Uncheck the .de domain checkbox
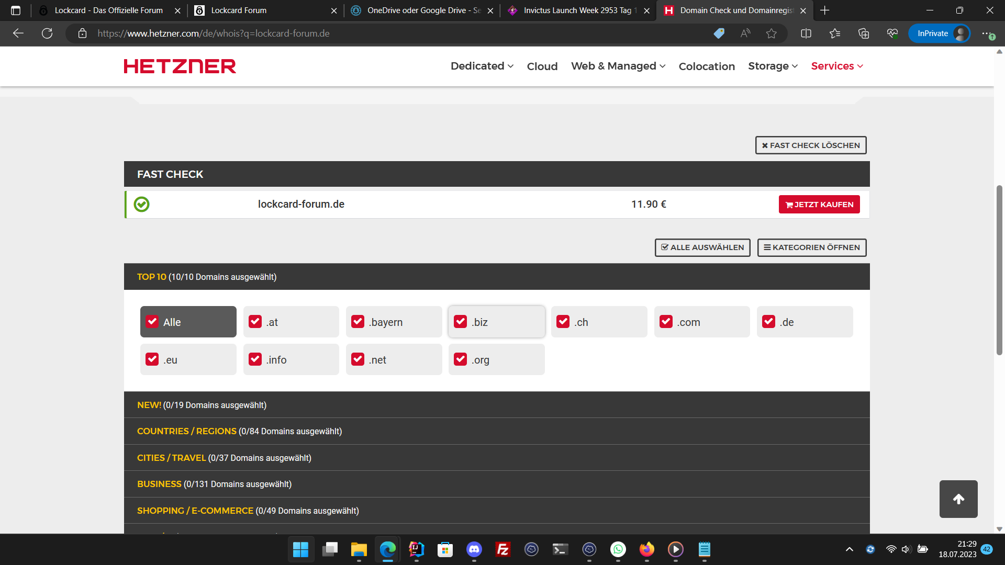 tap(769, 322)
